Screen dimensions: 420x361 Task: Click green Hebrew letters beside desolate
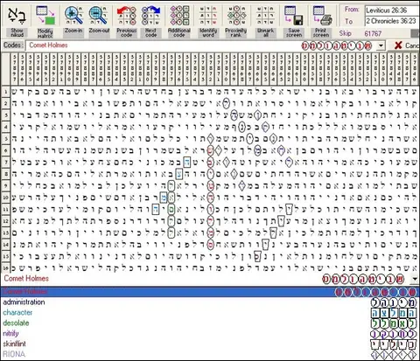pos(394,323)
